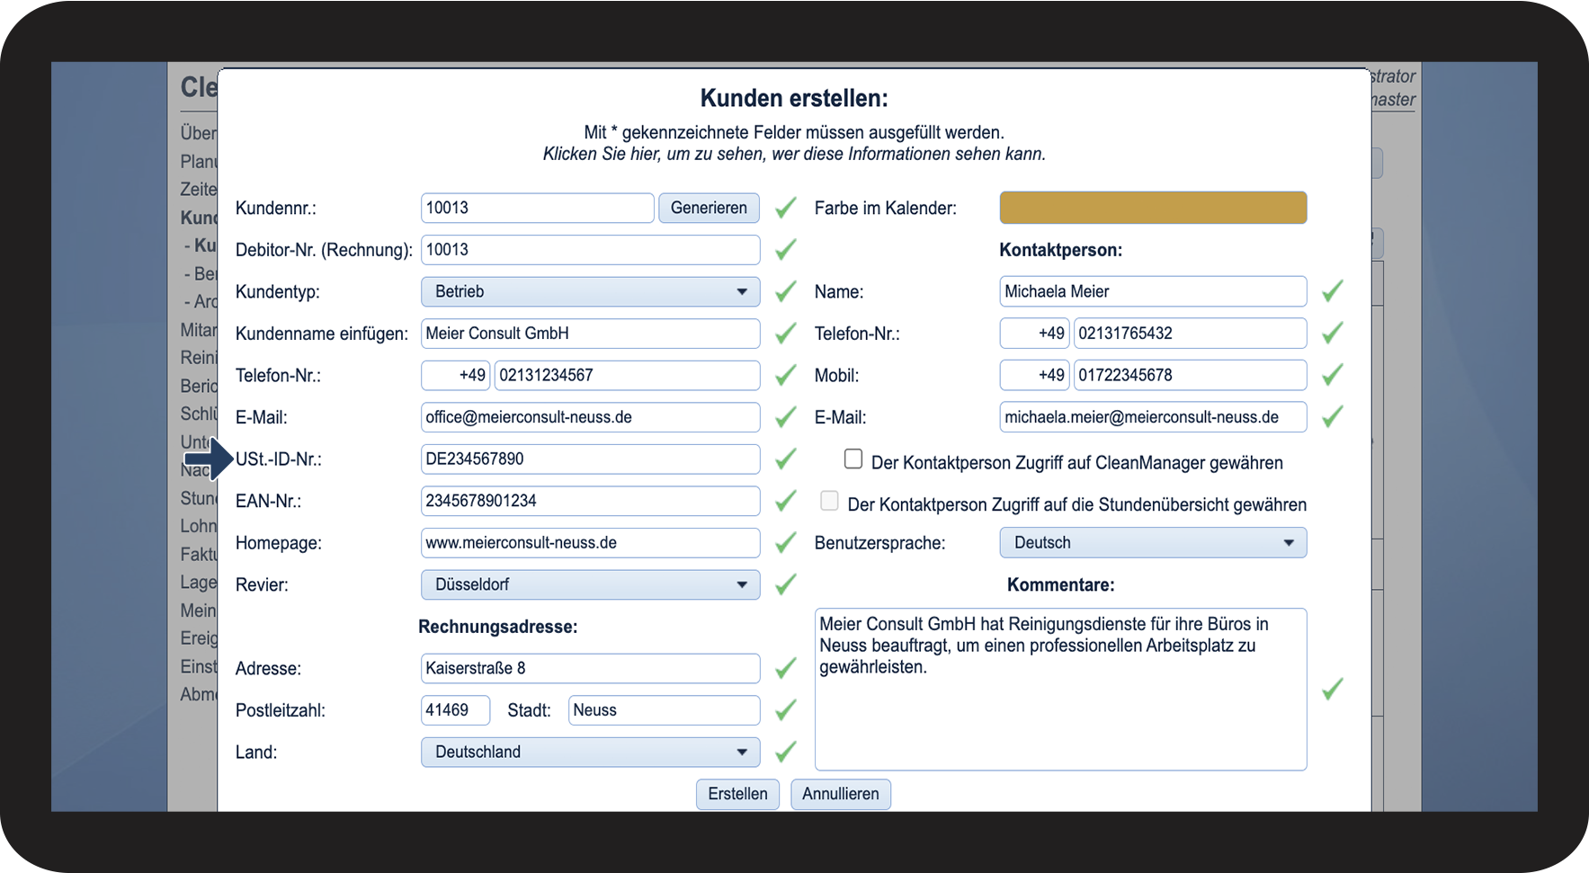Click into the Kundenname einfügen text field
This screenshot has width=1589, height=873.
coord(590,334)
